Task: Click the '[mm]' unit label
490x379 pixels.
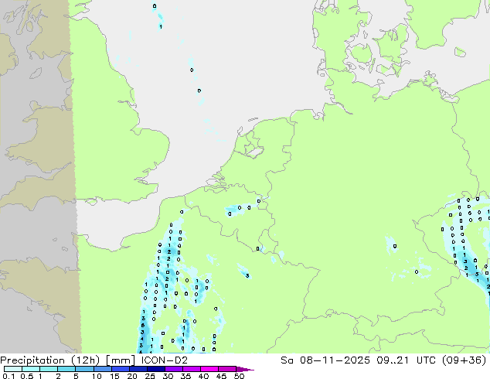Action: 121,360
